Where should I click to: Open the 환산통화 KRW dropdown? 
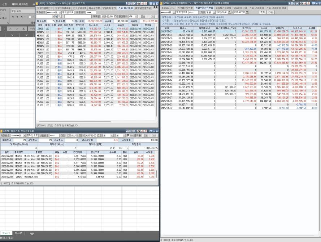(136, 16)
